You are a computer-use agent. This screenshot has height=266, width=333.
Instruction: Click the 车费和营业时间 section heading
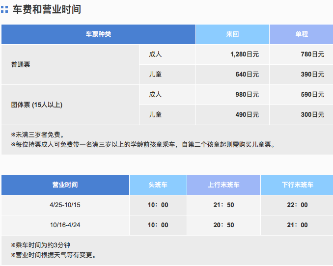click(x=47, y=9)
